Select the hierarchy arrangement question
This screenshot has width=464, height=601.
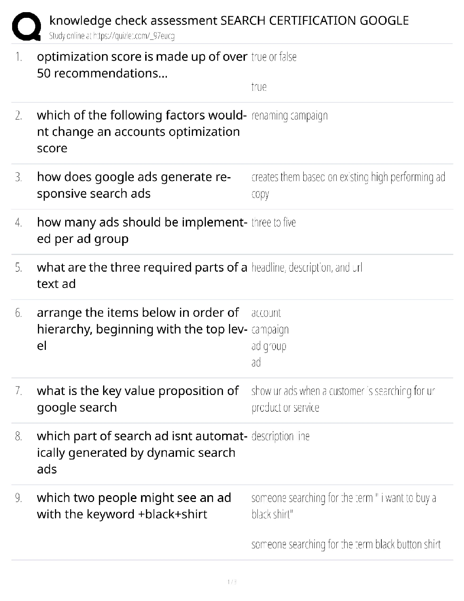pos(142,329)
